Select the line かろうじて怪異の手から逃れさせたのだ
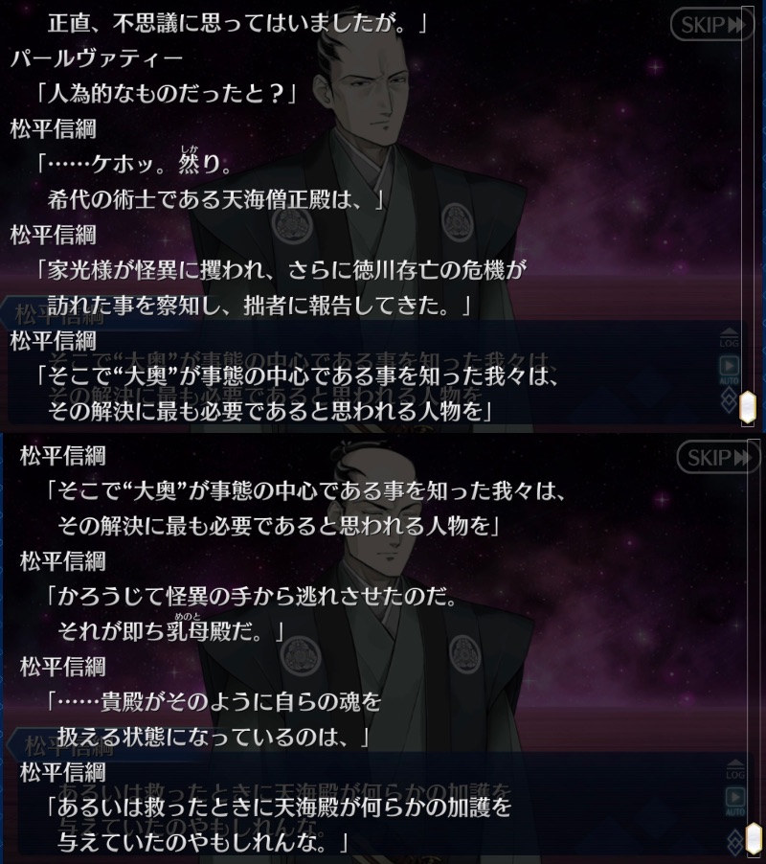 tap(252, 596)
